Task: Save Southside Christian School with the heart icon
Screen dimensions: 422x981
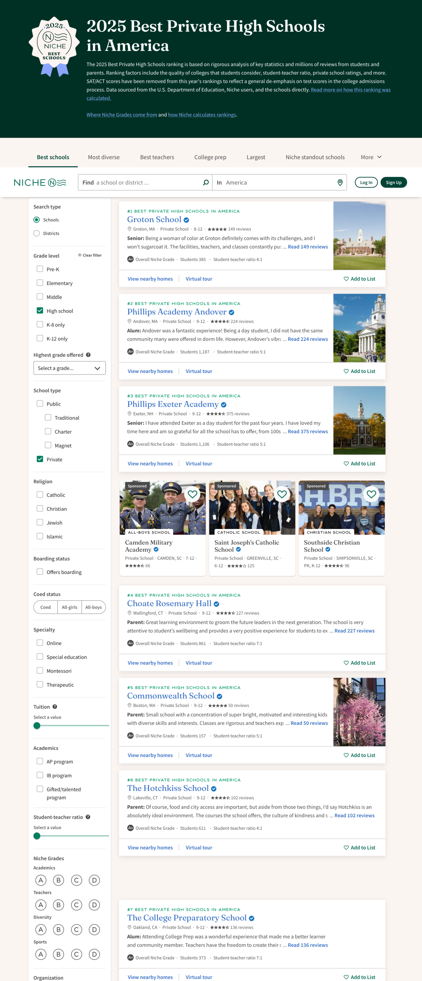Action: coord(372,494)
